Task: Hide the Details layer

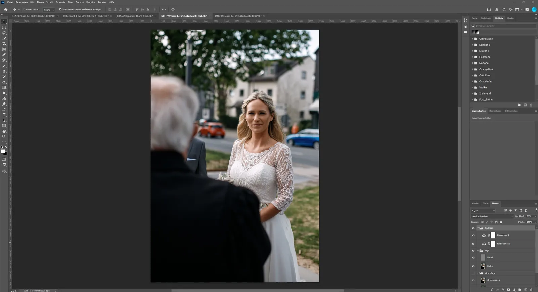Action: pos(473,258)
